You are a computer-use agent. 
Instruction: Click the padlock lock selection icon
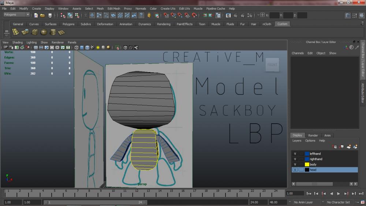[x=149, y=15]
